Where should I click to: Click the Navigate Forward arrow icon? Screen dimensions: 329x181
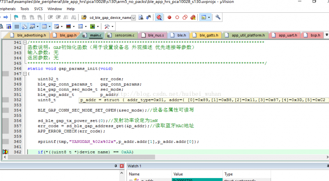(x=6, y=18)
